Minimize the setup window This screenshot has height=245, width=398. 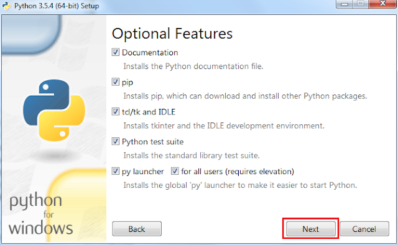click(344, 4)
